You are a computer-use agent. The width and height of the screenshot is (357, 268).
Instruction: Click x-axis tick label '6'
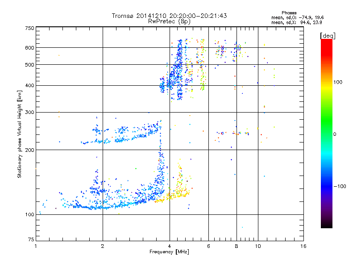coord(208,246)
